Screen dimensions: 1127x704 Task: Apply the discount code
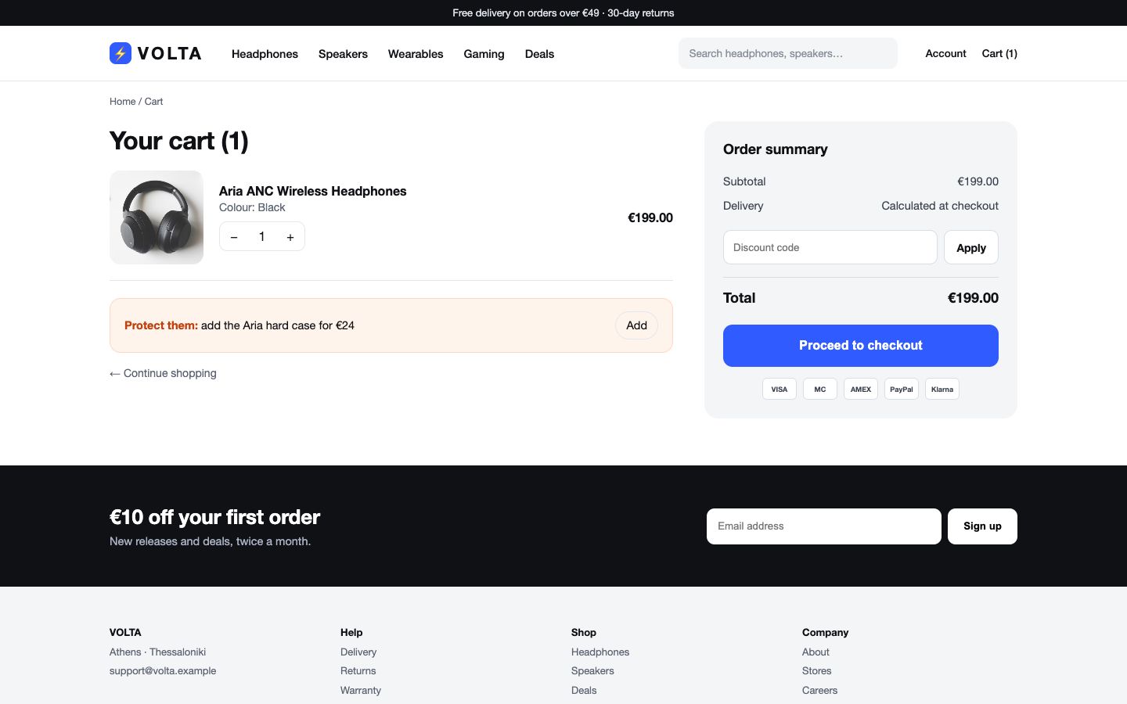point(971,247)
